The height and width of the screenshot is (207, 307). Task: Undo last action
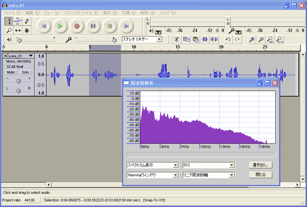click(x=228, y=39)
